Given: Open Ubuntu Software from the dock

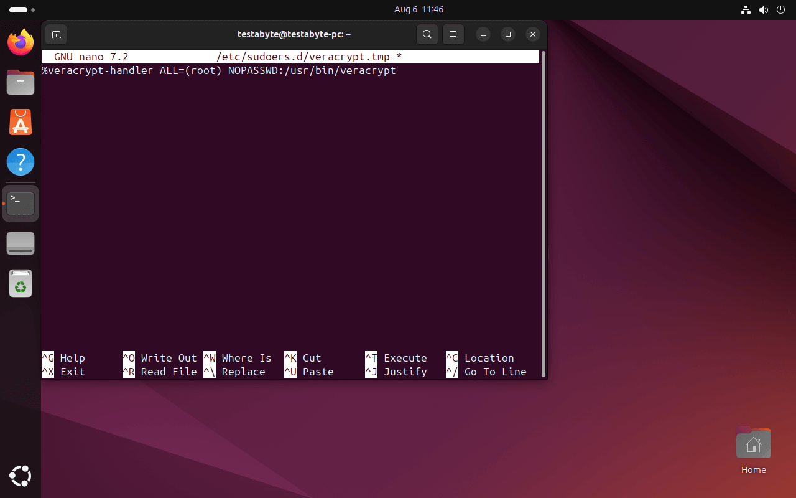Looking at the screenshot, I should pos(21,122).
